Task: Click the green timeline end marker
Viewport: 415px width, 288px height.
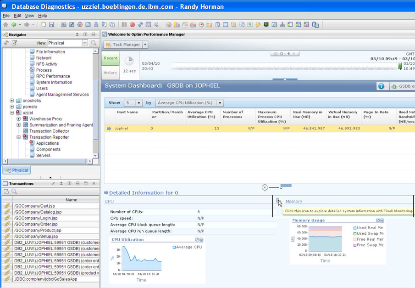Action: [400, 66]
